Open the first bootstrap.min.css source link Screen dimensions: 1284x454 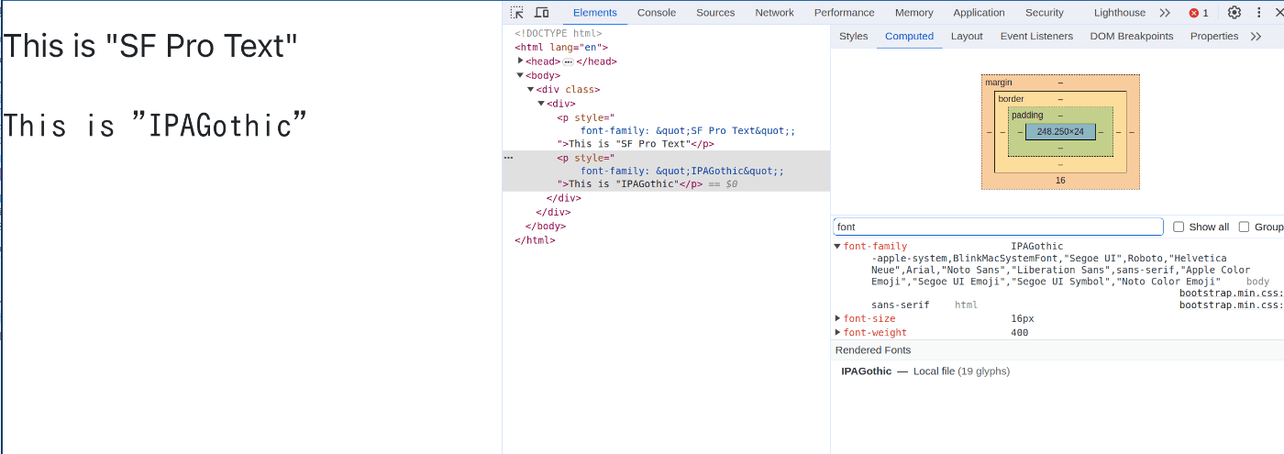(x=1231, y=293)
